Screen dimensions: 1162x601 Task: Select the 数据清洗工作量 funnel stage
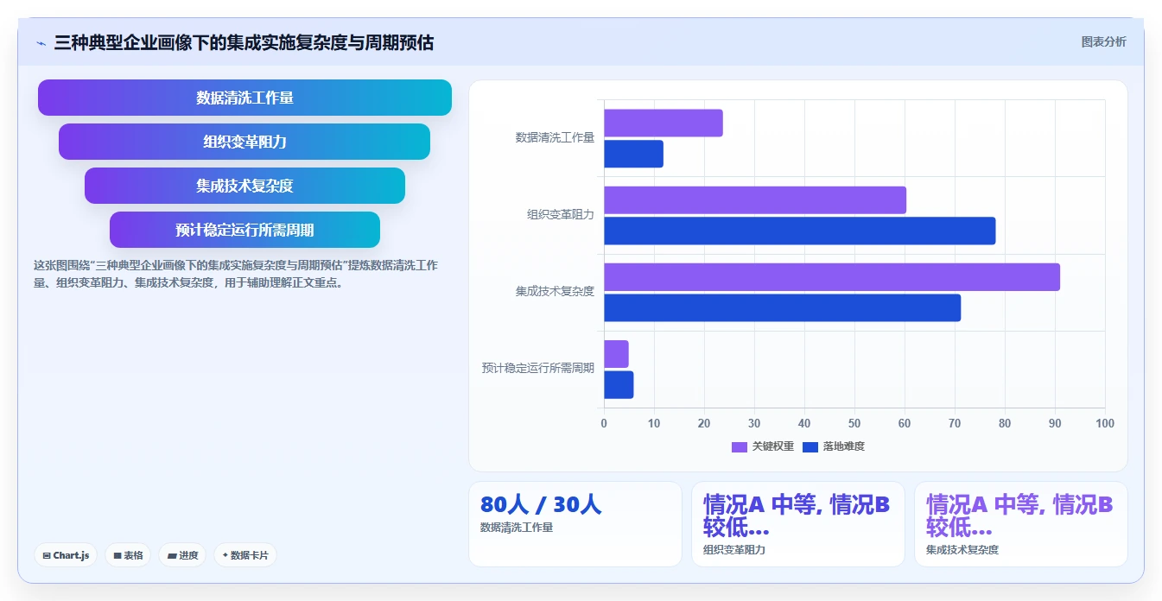(x=244, y=98)
